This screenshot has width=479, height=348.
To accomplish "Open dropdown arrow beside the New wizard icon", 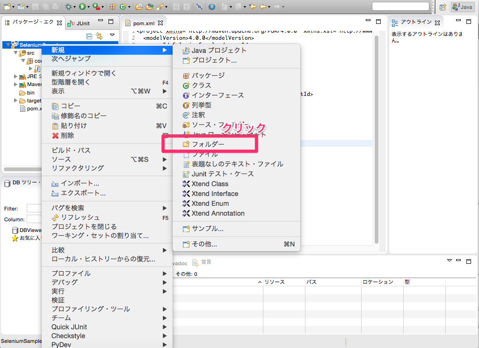I will (x=14, y=7).
